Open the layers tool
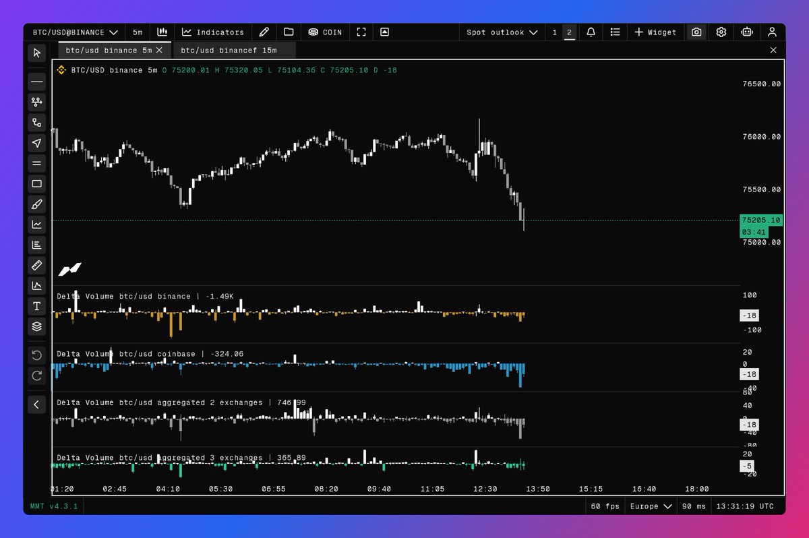Screen dimensions: 809x538 coord(36,326)
